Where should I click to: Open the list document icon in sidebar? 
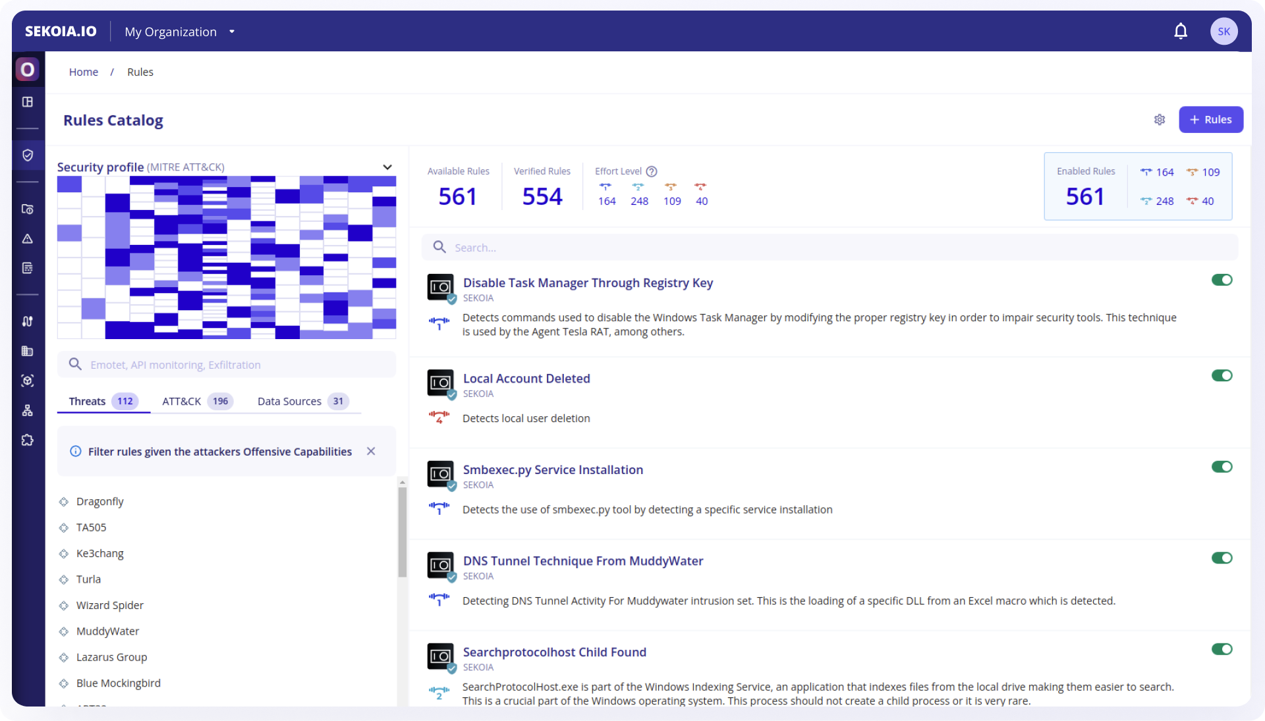[28, 268]
